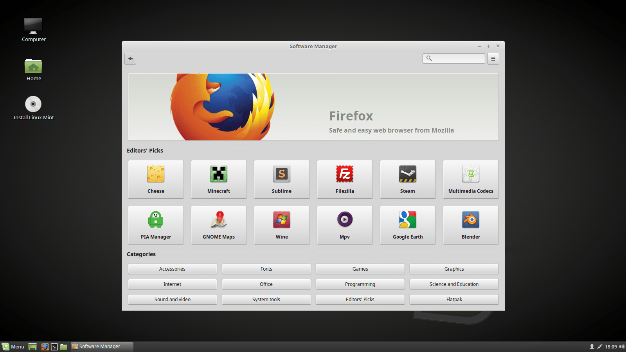
Task: Open the Mint Menu in the panel
Action: coord(13,347)
